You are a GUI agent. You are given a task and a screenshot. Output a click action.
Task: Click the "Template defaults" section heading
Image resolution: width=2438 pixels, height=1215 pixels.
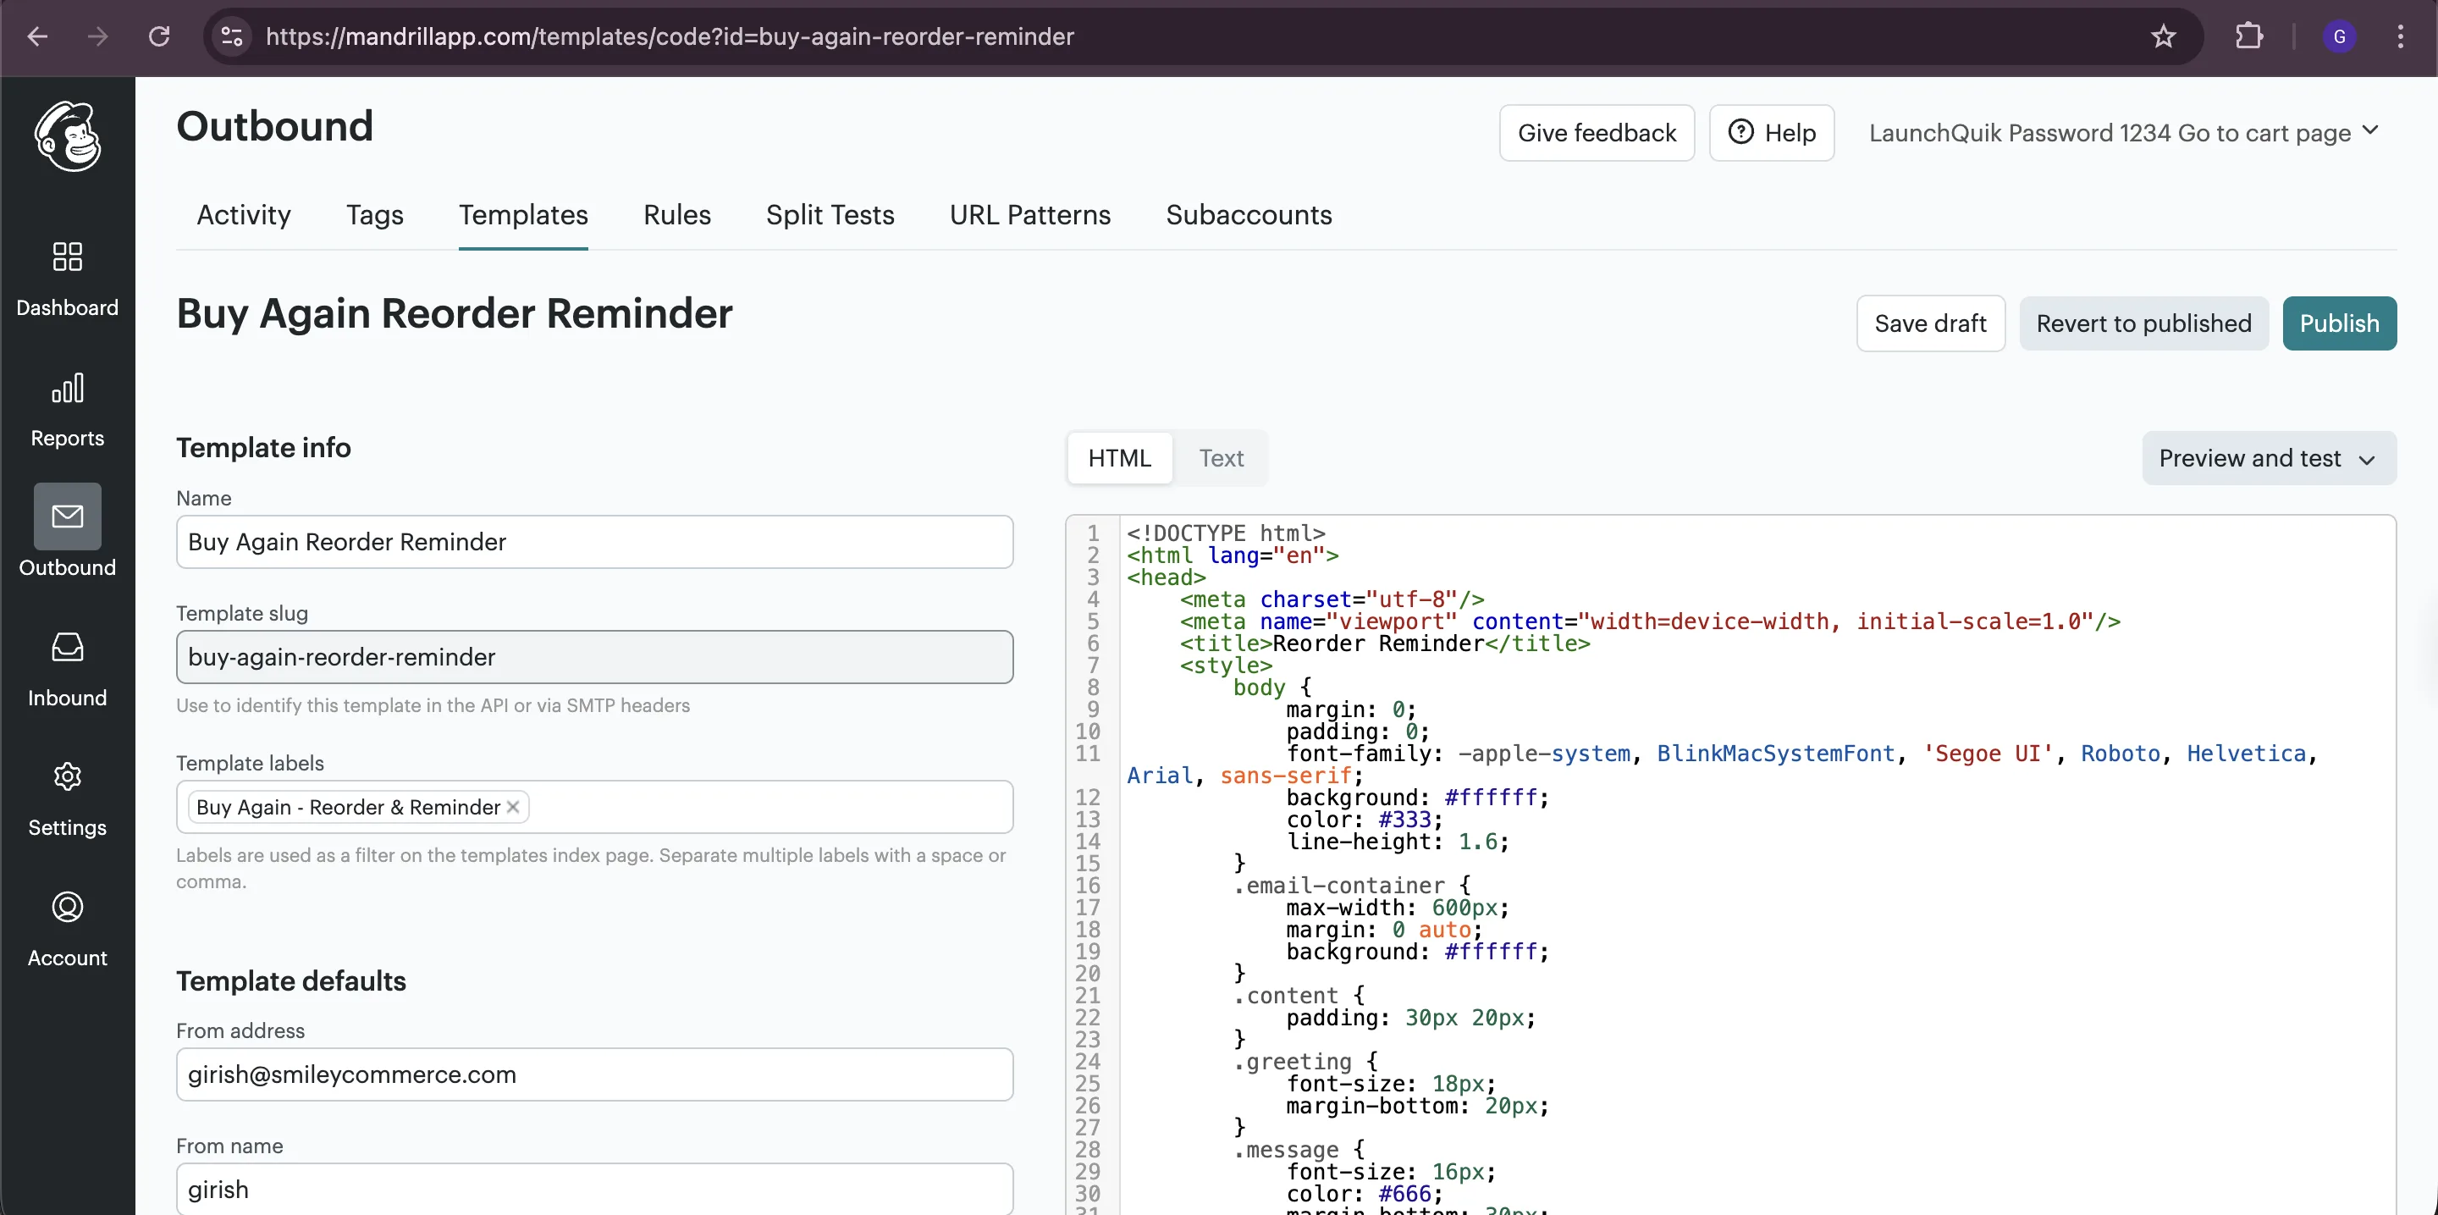[x=291, y=981]
